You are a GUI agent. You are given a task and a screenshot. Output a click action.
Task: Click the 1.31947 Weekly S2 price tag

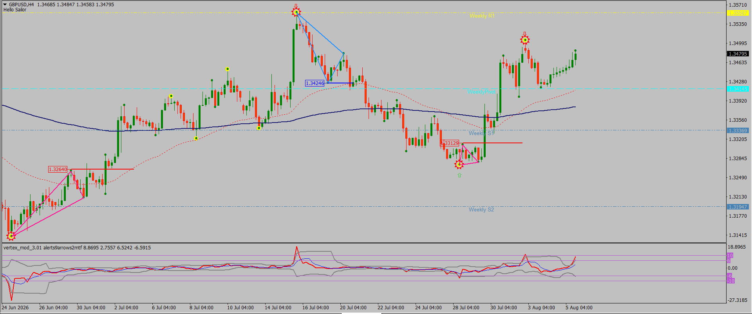click(738, 207)
